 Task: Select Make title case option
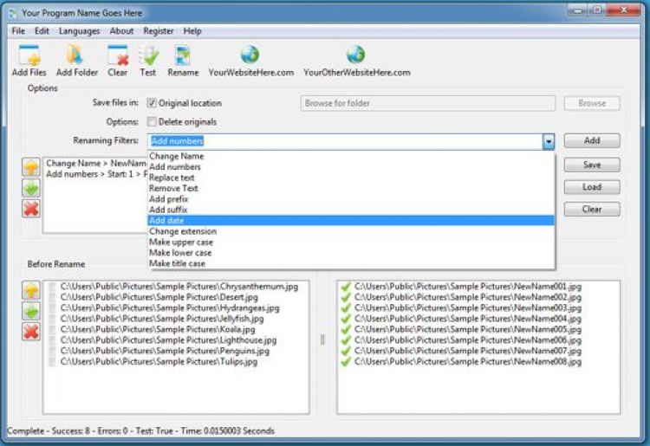pyautogui.click(x=351, y=264)
